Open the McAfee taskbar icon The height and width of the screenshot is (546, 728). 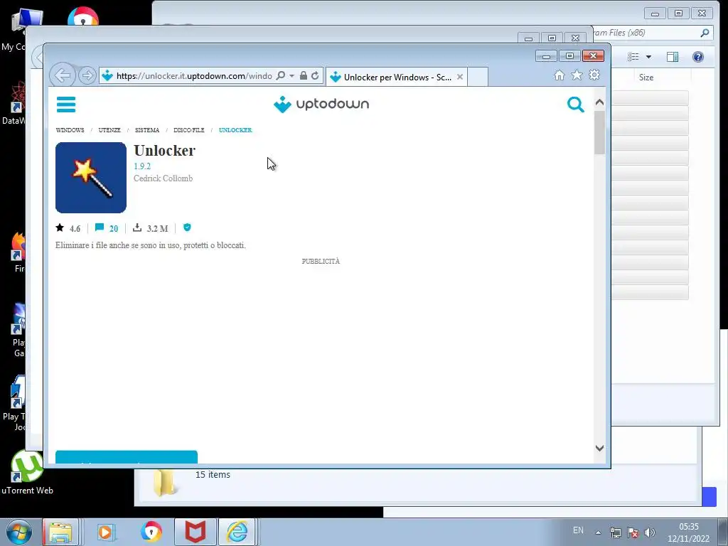click(x=196, y=532)
